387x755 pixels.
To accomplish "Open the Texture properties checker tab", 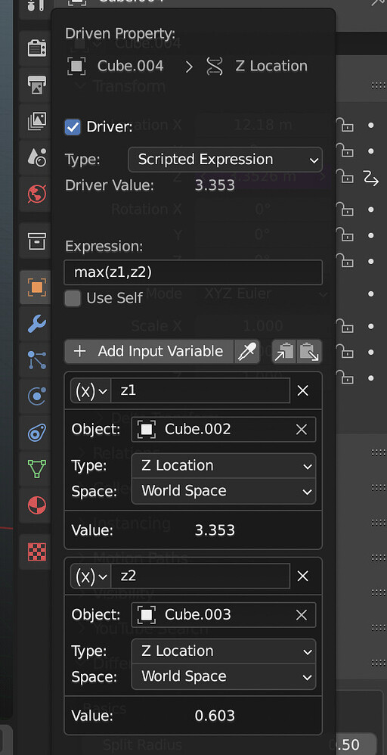I will [36, 551].
